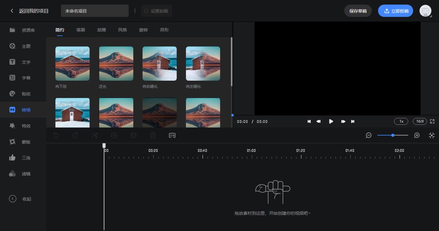Image resolution: width=439 pixels, height=231 pixels.
Task: Collapse the sidebar with 收起 button
Action: 23,199
